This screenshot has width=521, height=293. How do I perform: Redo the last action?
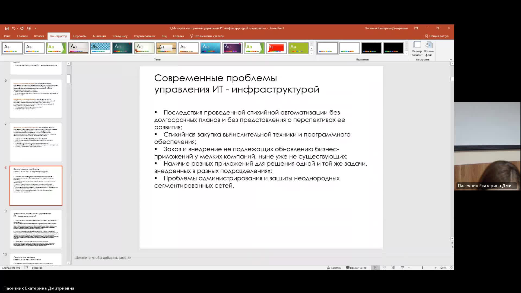pos(22,28)
